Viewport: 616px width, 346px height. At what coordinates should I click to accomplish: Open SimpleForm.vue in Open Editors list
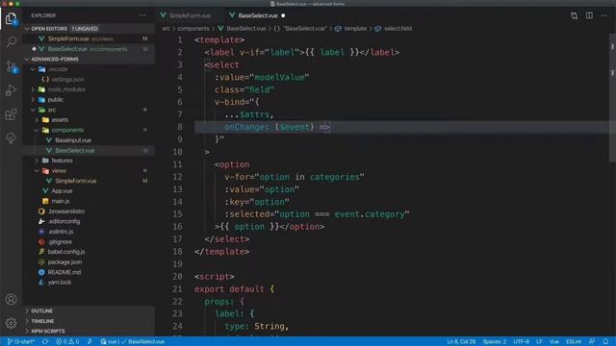pos(89,38)
